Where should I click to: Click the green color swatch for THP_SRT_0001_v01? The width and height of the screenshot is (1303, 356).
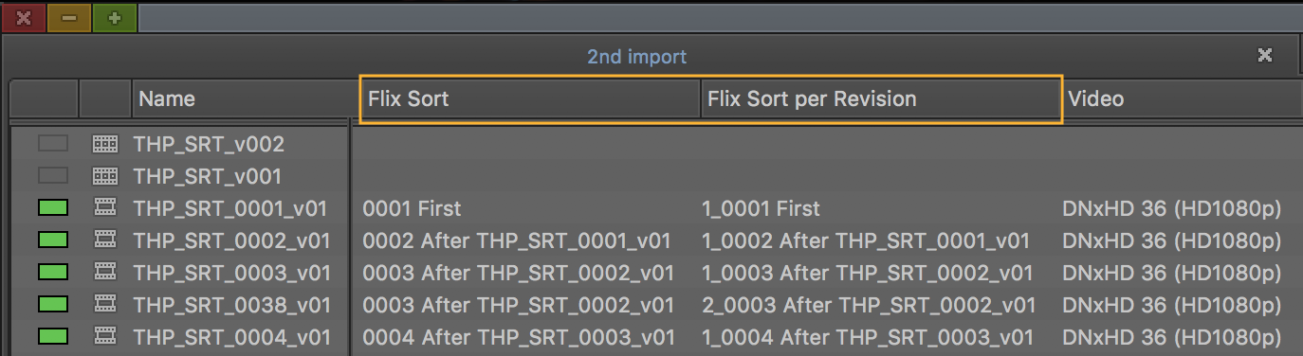coord(53,208)
